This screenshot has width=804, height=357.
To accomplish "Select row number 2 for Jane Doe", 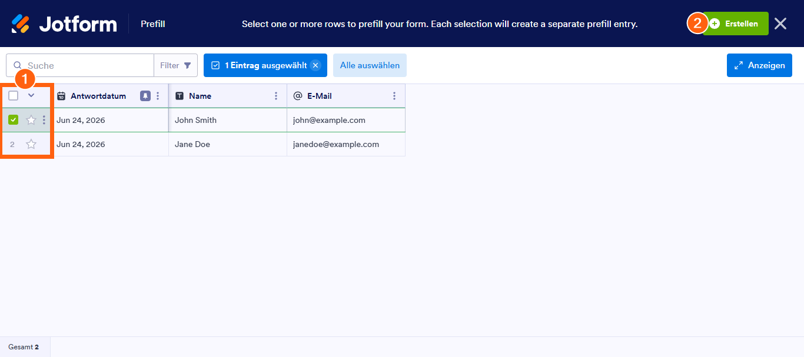I will tap(12, 144).
